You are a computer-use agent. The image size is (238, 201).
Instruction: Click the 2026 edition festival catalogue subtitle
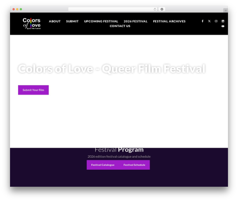(119, 156)
